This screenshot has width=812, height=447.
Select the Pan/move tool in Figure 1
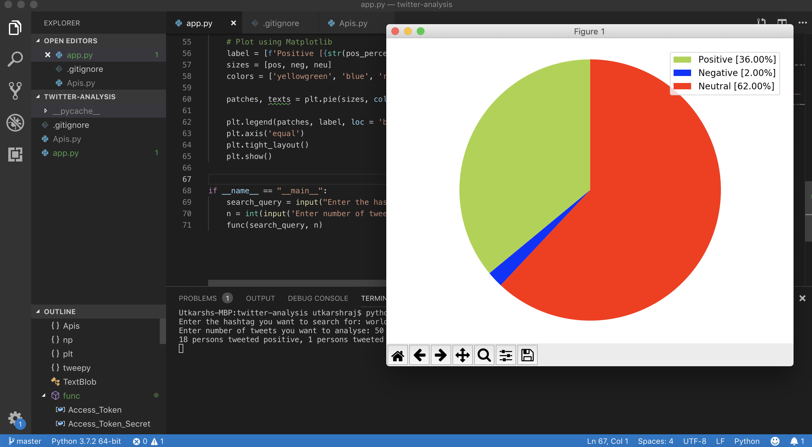(x=463, y=355)
